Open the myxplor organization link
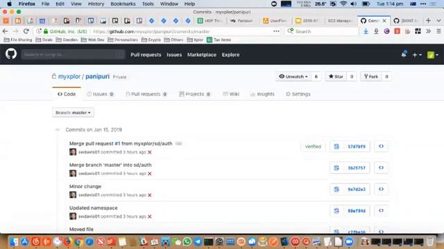444x249 pixels. (69, 77)
